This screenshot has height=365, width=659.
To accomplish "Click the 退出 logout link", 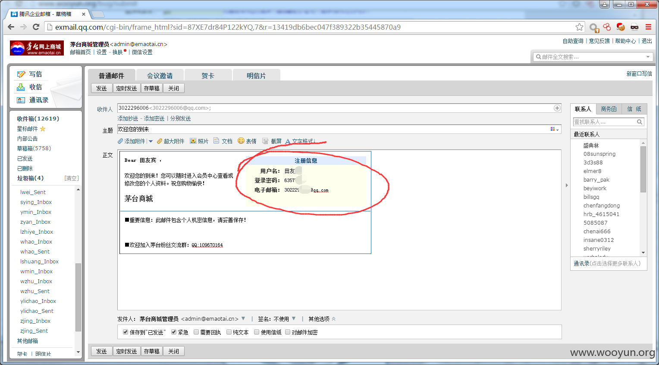I will [647, 41].
